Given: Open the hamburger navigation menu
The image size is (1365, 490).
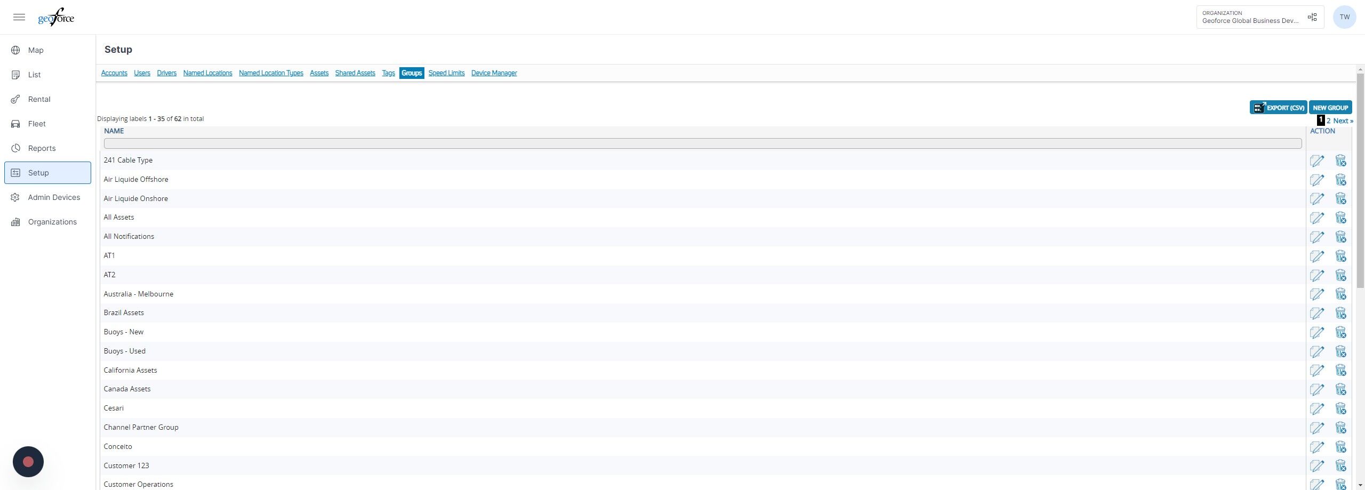Looking at the screenshot, I should tap(19, 17).
